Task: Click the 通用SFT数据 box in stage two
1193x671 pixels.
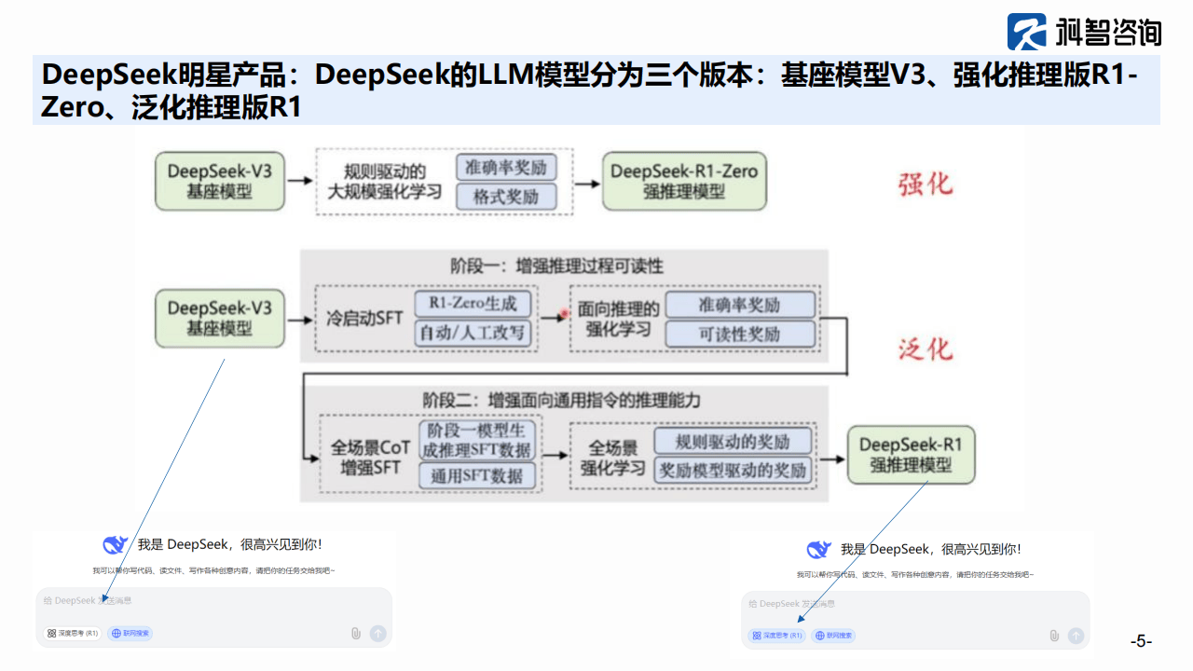Action: pos(477,475)
